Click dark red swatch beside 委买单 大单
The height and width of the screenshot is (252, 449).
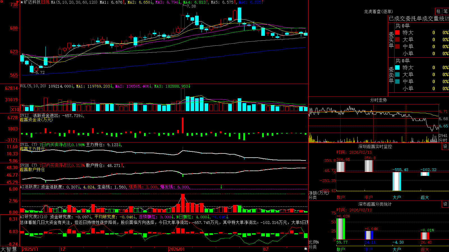coord(397,39)
